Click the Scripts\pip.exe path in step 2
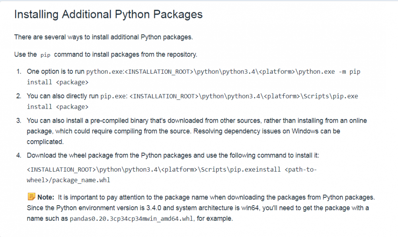 [x=244, y=96]
